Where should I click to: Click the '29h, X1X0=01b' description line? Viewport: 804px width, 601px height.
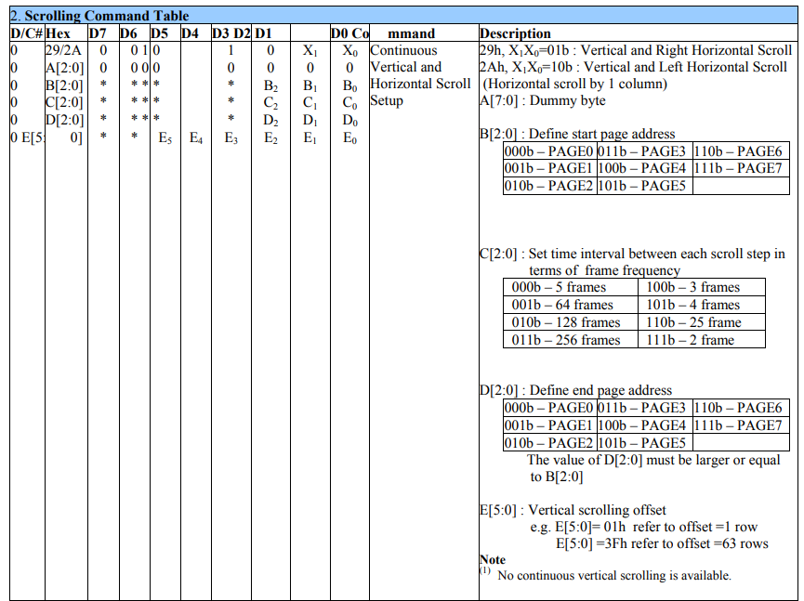[636, 50]
